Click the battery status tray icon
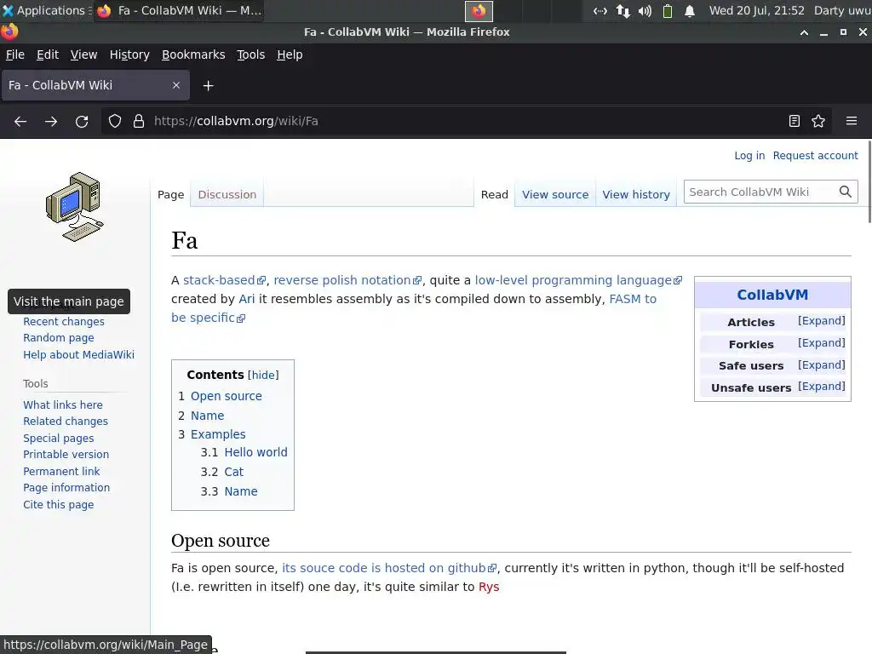 (668, 10)
